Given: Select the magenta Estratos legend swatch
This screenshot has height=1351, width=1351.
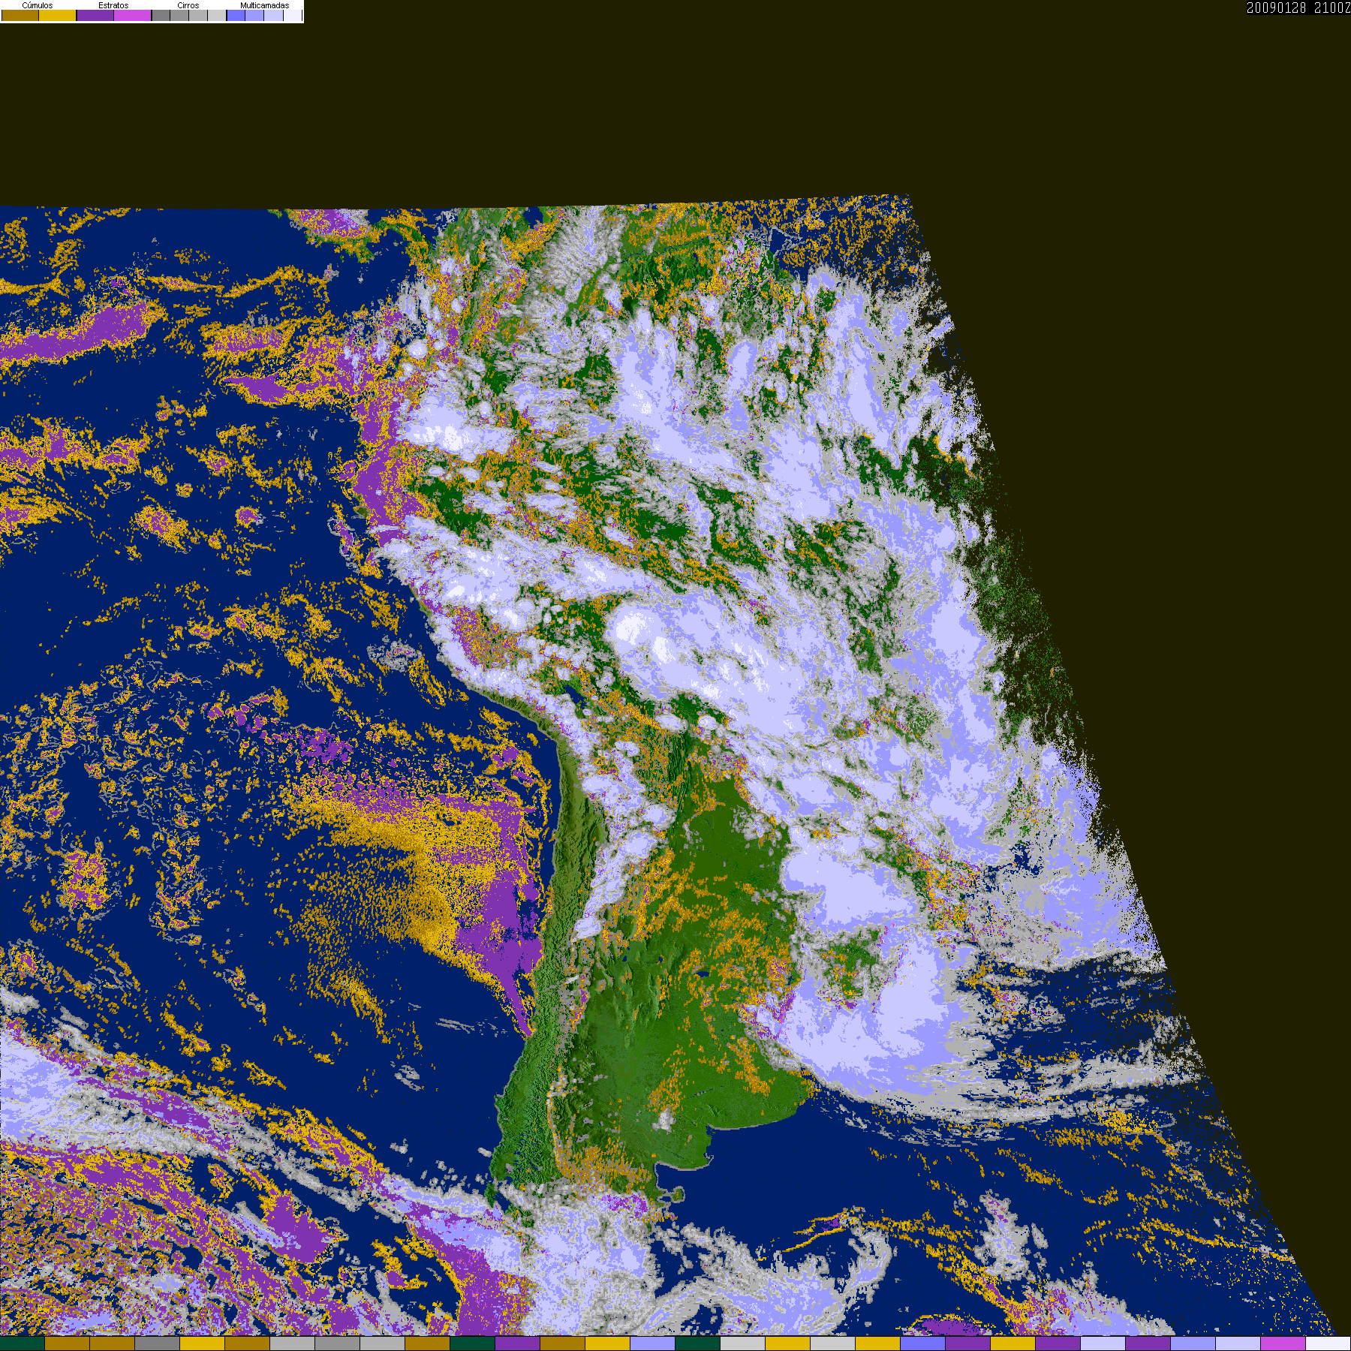Looking at the screenshot, I should point(133,15).
